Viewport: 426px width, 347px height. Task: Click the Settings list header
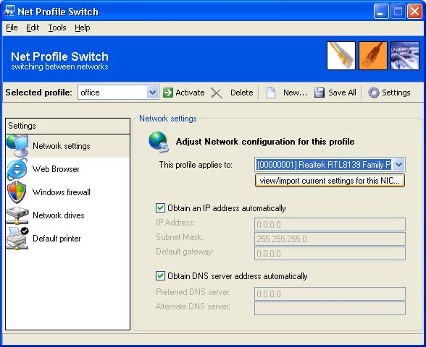[x=68, y=126]
